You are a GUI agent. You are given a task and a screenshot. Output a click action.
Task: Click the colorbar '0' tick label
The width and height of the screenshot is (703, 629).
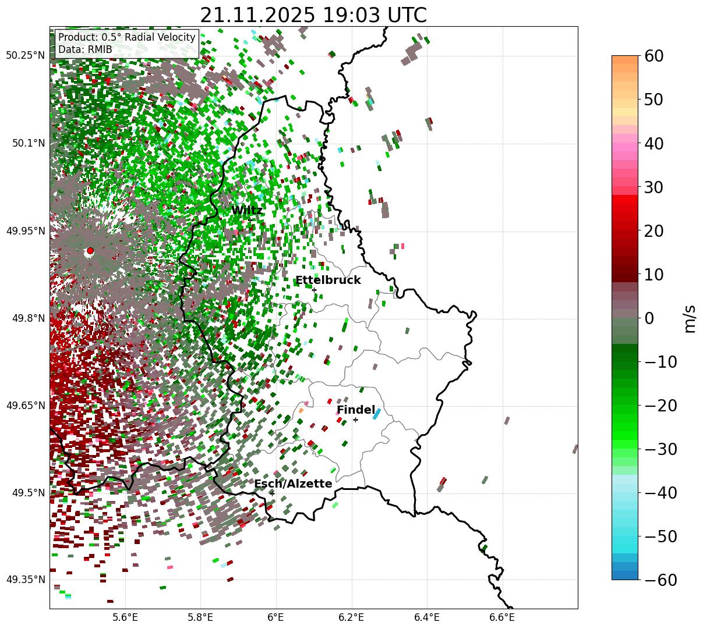[649, 318]
